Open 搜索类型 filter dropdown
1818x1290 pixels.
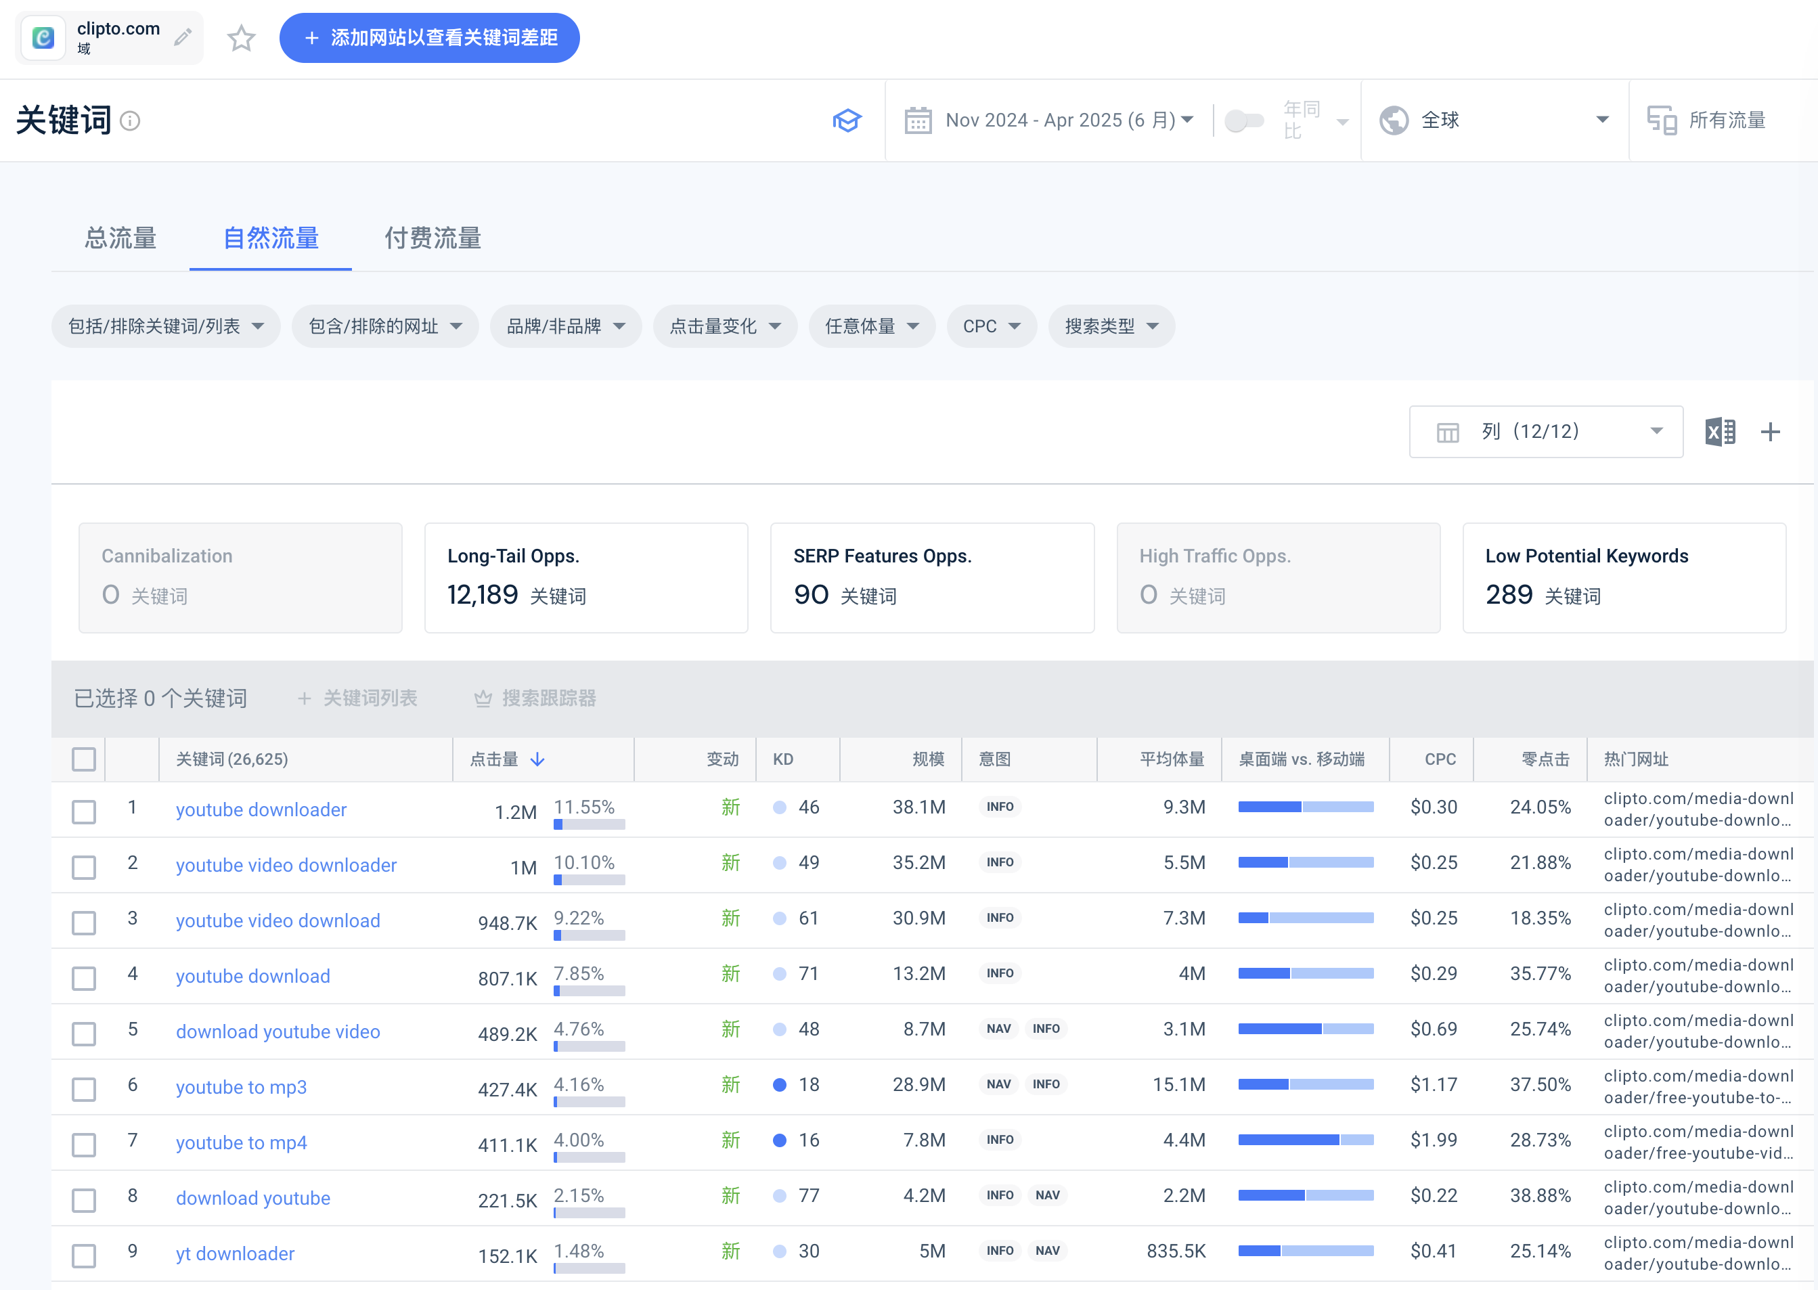(x=1112, y=326)
